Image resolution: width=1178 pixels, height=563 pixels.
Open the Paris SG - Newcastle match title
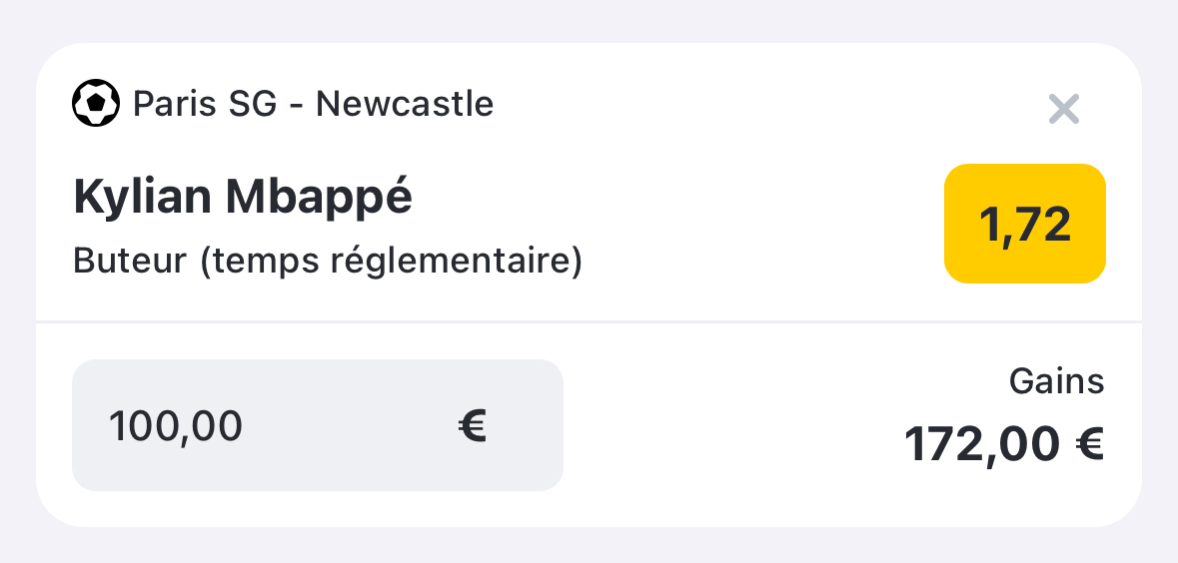tap(314, 104)
